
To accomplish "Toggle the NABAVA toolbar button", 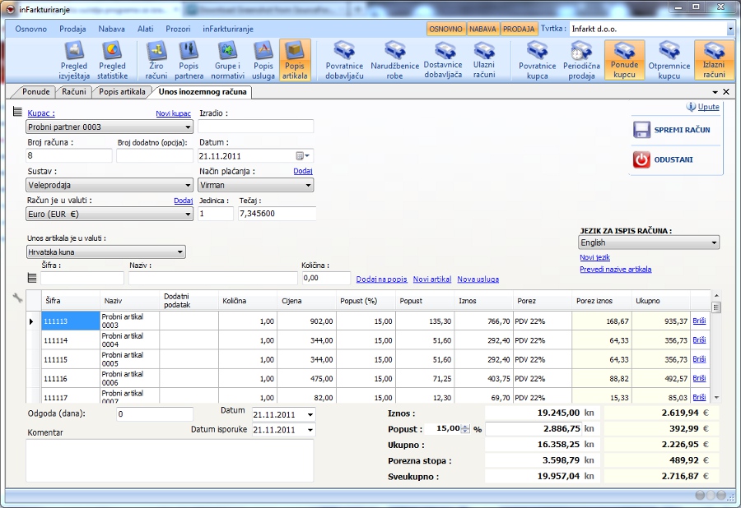I will tap(483, 29).
